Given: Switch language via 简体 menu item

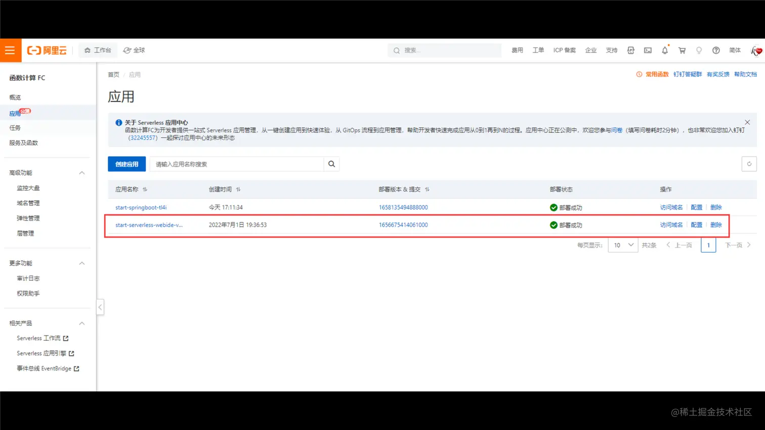Looking at the screenshot, I should (735, 50).
